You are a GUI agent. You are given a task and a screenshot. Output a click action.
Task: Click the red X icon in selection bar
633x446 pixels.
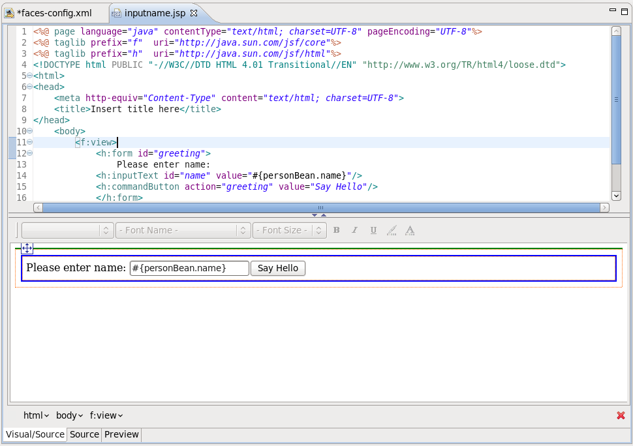pos(621,415)
